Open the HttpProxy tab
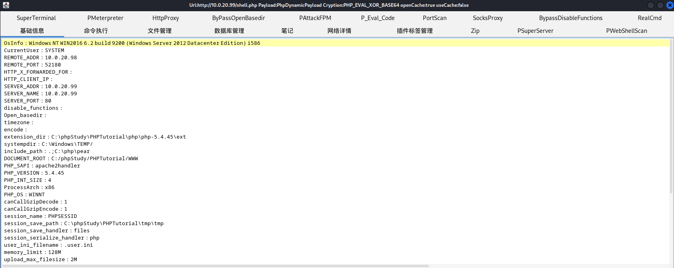The image size is (674, 268). point(166,18)
